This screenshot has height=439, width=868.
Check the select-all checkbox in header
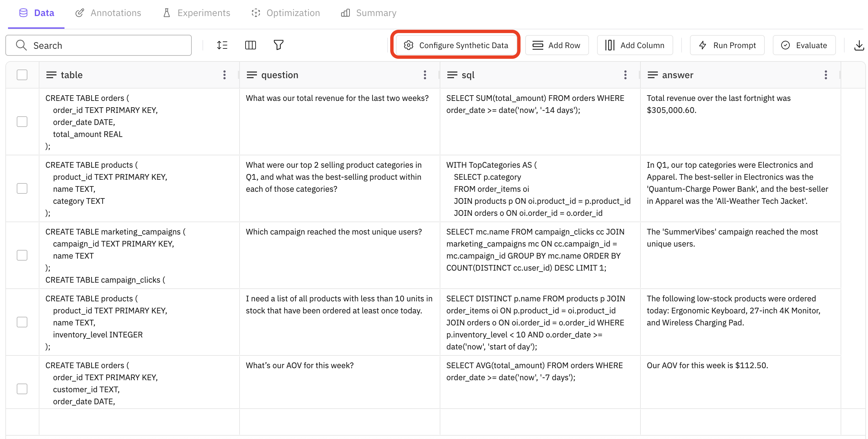pos(22,75)
